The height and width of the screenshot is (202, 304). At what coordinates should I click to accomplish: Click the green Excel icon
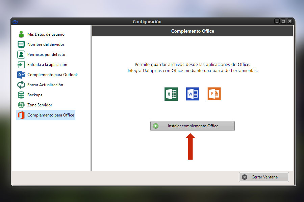[x=171, y=94]
